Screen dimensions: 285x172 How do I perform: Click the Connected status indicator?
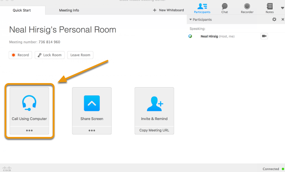pos(273,169)
